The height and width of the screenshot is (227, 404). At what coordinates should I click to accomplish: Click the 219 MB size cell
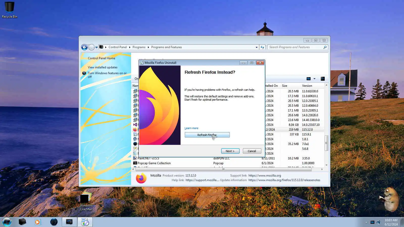[294, 130]
